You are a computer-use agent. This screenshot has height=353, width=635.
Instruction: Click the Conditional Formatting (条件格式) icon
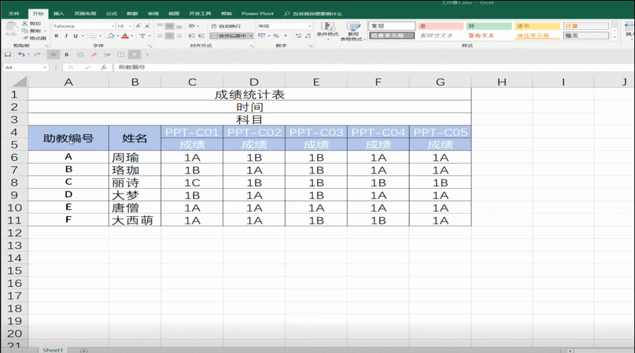pyautogui.click(x=328, y=27)
